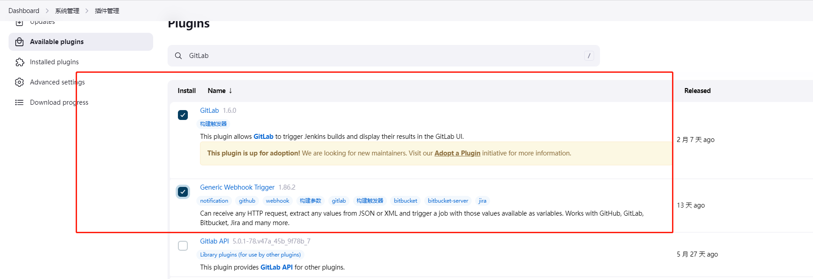Select the 构建触发器 tag under Generic Webhook Trigger
This screenshot has width=813, height=279.
370,201
